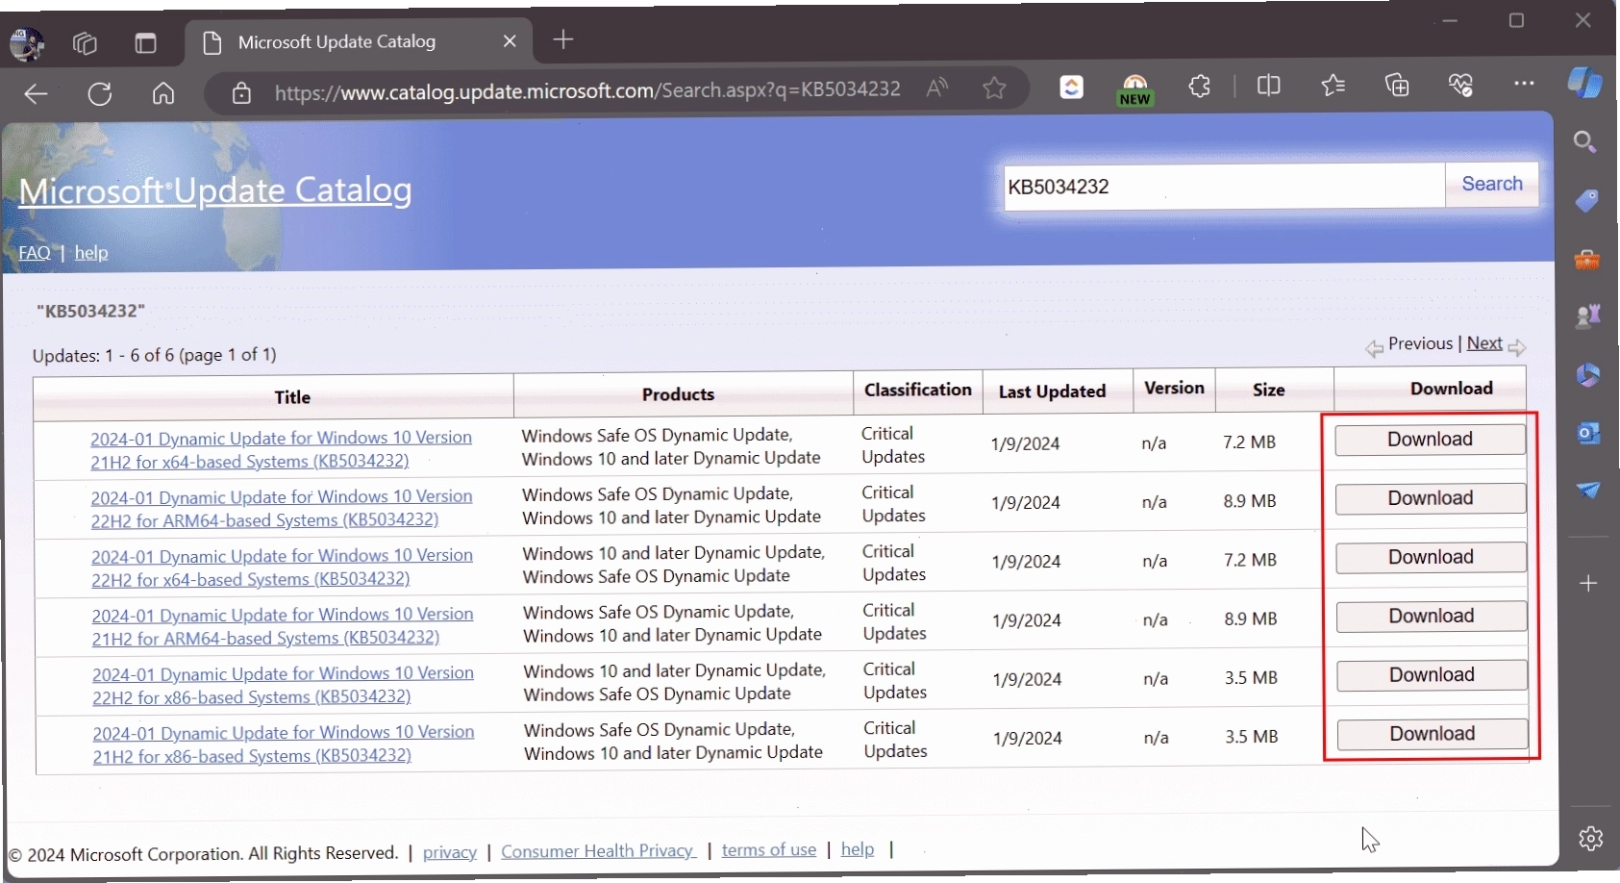Open Settings and more ellipsis menu
Screen dimensions: 1620x883
[x=1524, y=84]
